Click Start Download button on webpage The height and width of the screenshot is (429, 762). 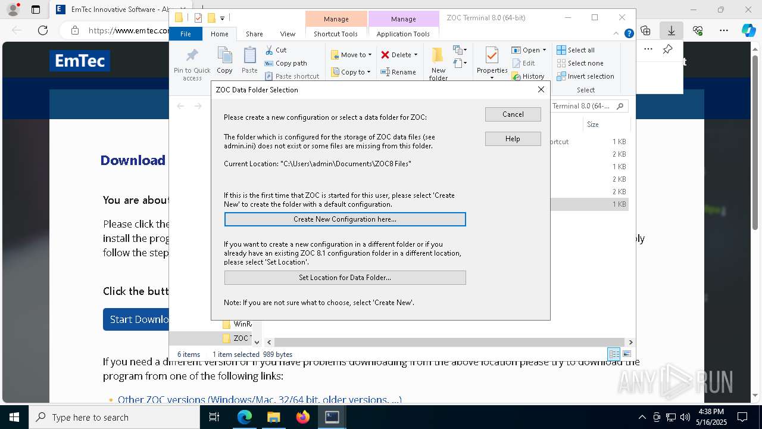point(137,319)
